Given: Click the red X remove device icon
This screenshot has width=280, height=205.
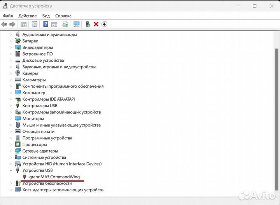Looking at the screenshot, I should (x=96, y=24).
